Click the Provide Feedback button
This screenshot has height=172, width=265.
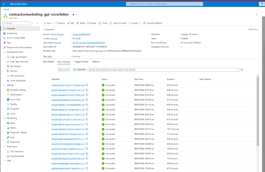click(x=153, y=23)
